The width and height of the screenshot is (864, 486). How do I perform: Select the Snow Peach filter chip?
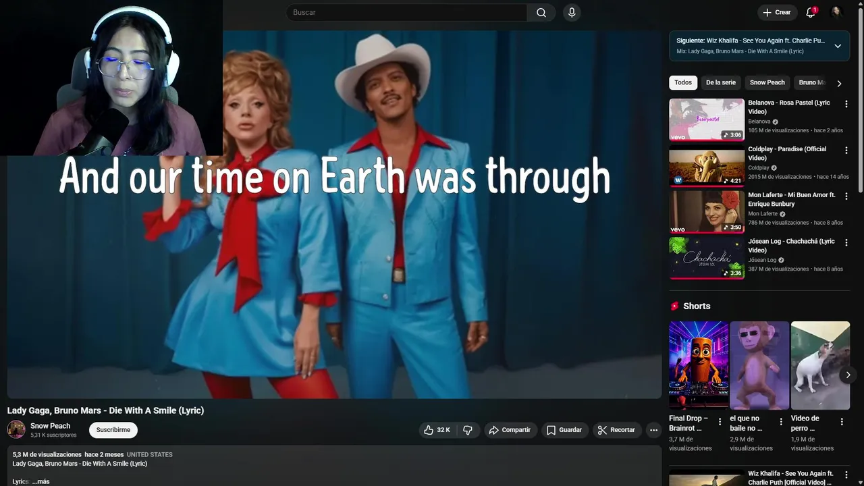click(x=767, y=82)
